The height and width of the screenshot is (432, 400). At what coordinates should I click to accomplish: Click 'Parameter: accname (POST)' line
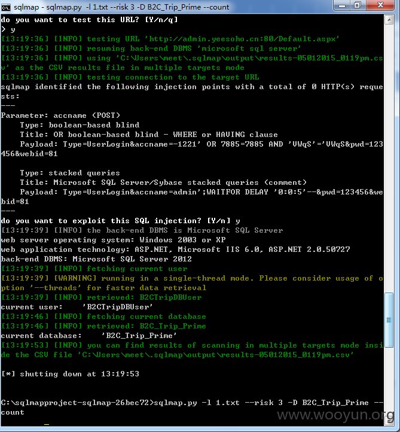60,115
